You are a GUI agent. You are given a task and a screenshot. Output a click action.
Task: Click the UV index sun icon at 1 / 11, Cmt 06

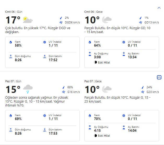click(44, 42)
